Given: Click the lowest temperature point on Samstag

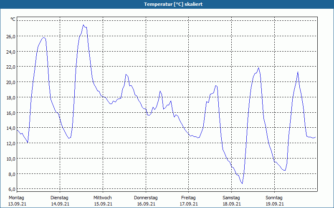Looking at the screenshot, I should pyautogui.click(x=242, y=183).
